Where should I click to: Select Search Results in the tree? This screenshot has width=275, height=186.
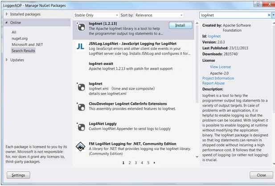23,51
